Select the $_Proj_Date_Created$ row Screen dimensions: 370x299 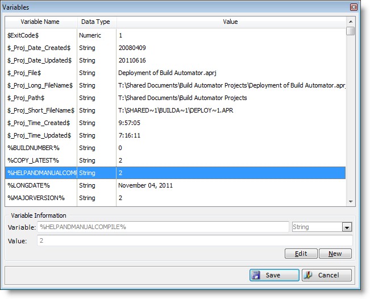pos(175,48)
